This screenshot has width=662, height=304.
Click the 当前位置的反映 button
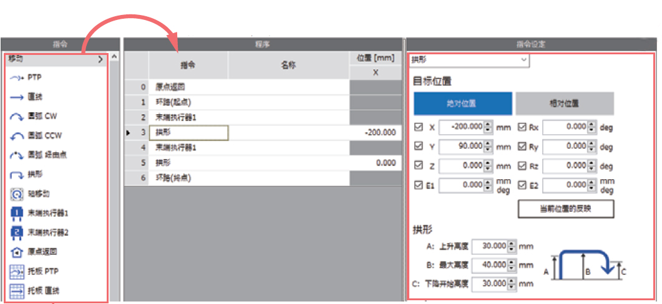pyautogui.click(x=565, y=208)
